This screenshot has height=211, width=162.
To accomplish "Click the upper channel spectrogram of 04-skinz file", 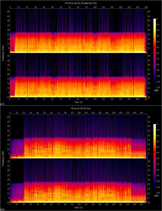I will click(79, 31).
